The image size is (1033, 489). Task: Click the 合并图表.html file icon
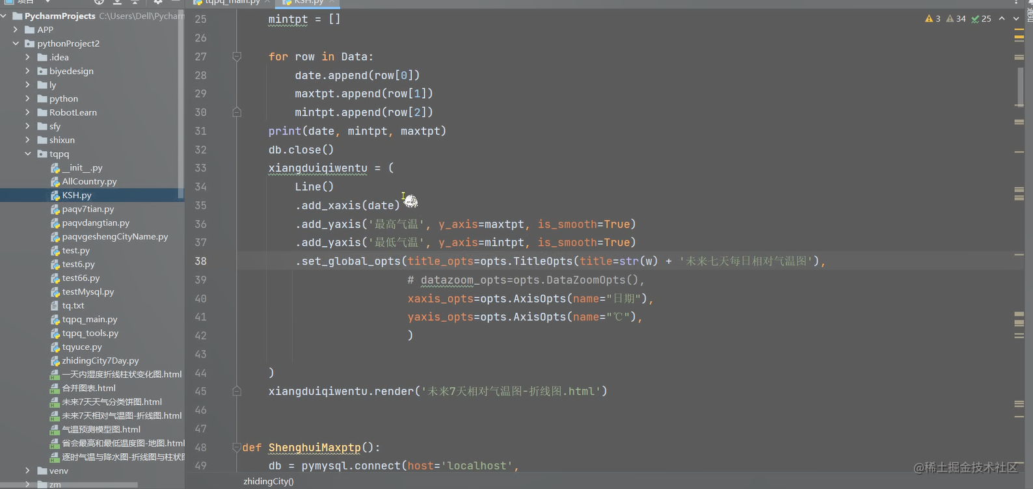click(x=55, y=388)
